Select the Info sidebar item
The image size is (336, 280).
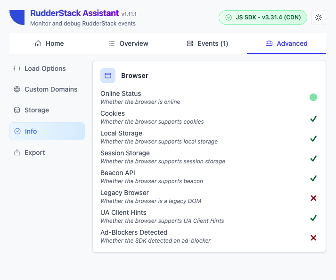(47, 131)
